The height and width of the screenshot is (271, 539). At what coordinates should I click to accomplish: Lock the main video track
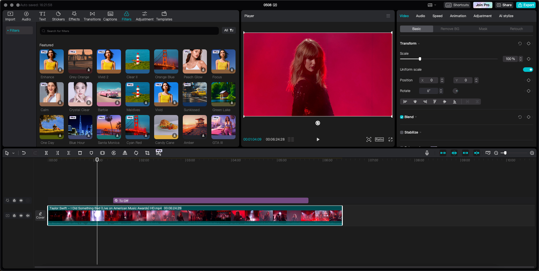click(14, 215)
